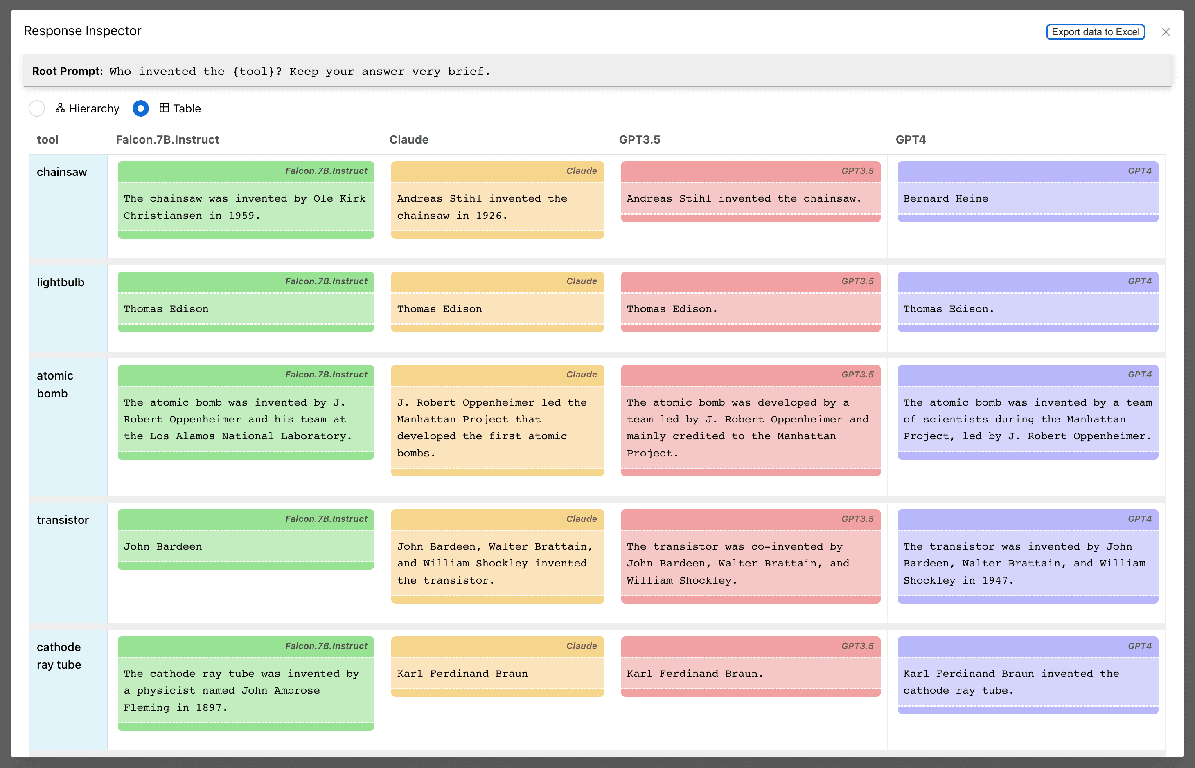This screenshot has height=768, width=1195.
Task: Click GPT4 atomic bomb response 'team of scientists'
Action: pos(1028,420)
